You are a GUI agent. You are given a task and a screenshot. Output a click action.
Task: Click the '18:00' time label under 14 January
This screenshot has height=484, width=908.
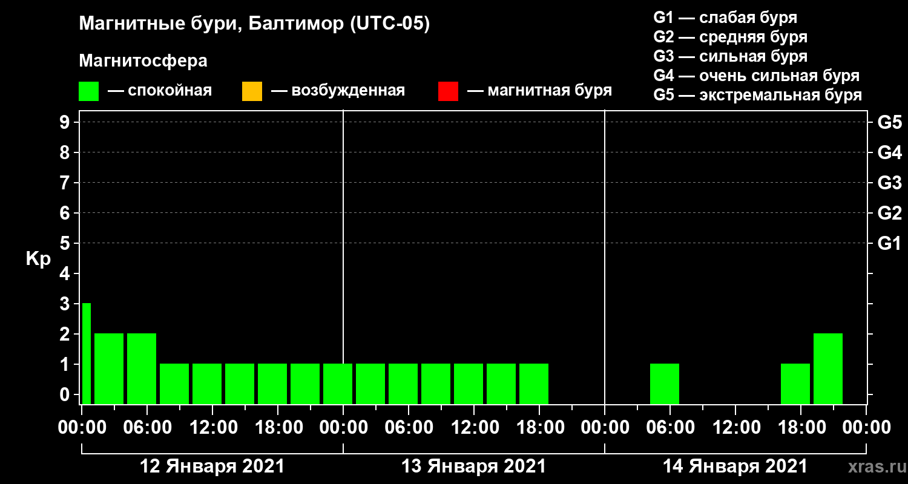pos(801,428)
